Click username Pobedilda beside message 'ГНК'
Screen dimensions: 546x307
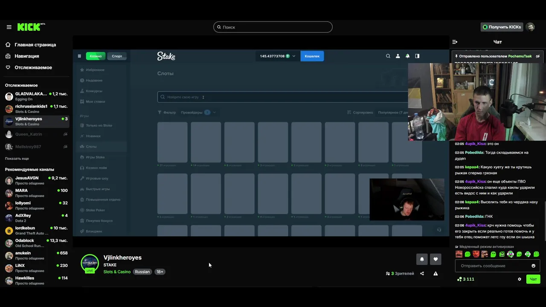474,217
